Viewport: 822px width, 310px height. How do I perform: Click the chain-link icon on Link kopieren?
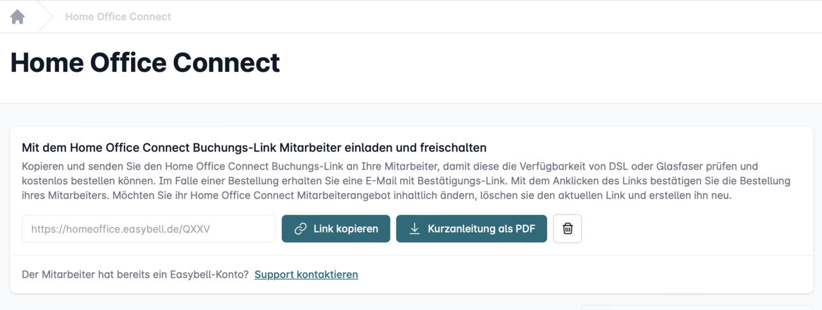(x=300, y=229)
